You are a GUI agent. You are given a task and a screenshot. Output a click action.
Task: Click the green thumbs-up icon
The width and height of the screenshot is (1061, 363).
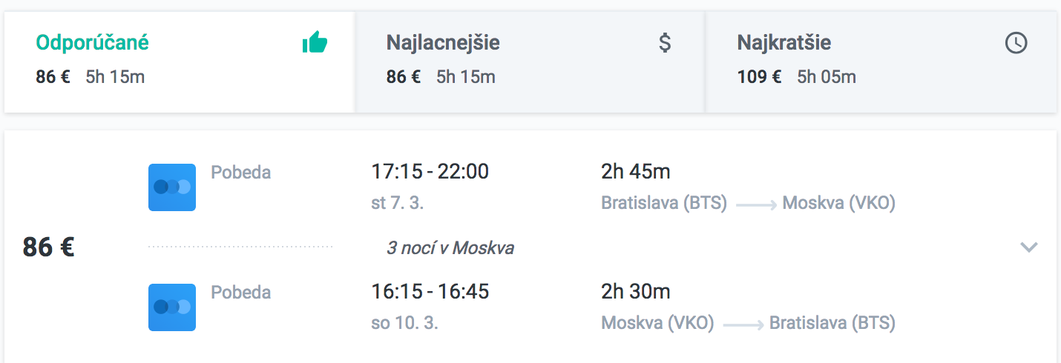315,42
